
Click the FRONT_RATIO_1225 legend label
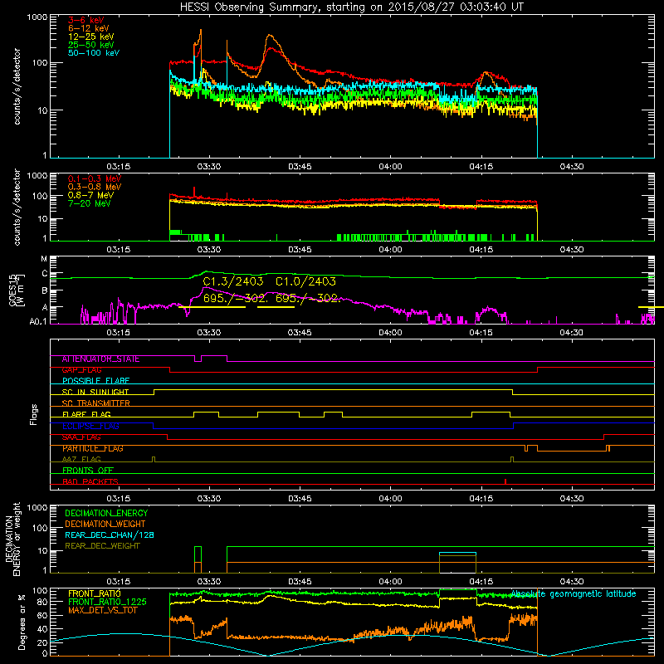(107, 602)
